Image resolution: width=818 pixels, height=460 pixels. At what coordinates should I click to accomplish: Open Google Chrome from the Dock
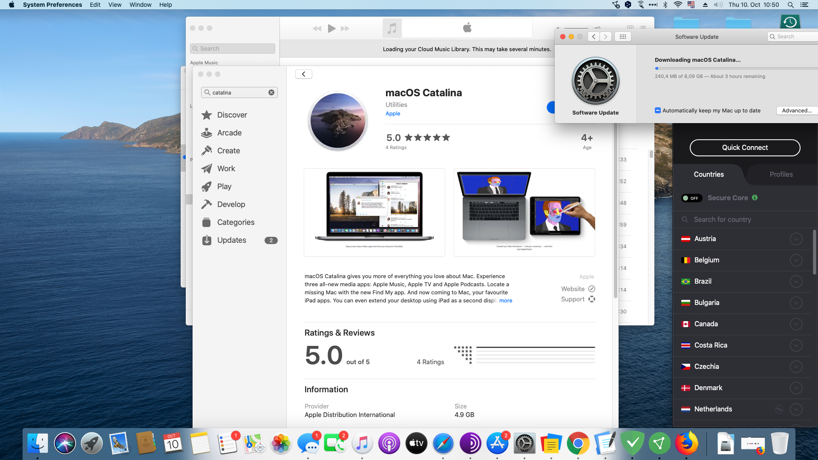578,443
